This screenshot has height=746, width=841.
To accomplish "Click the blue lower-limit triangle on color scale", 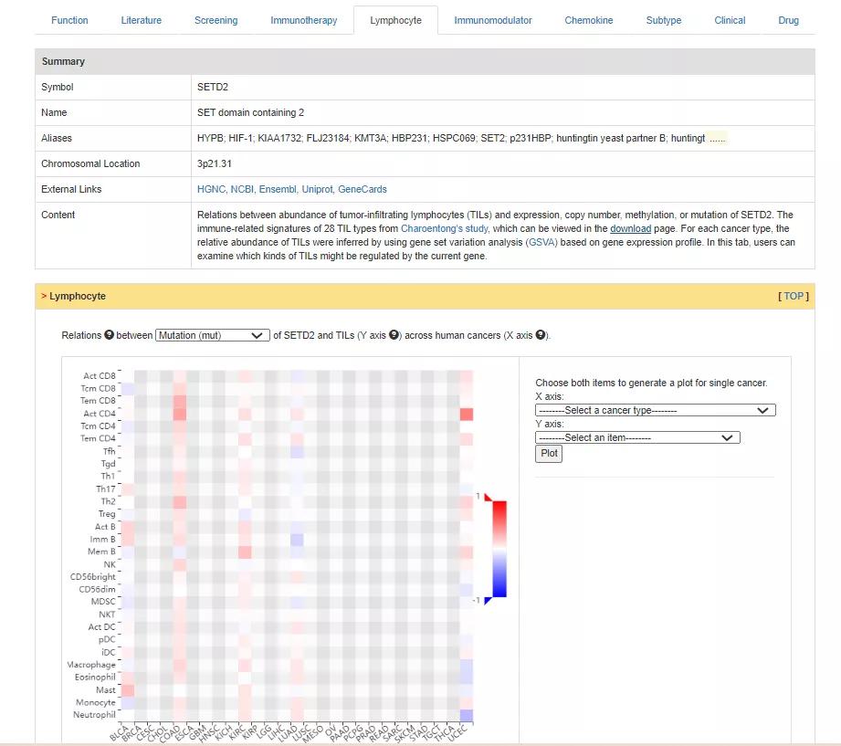I will click(488, 600).
